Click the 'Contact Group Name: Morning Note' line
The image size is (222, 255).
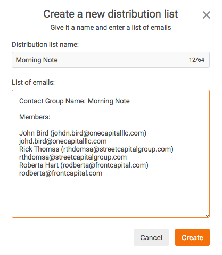pos(75,101)
